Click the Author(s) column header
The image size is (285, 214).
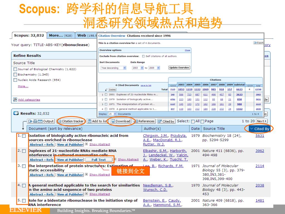166,129
